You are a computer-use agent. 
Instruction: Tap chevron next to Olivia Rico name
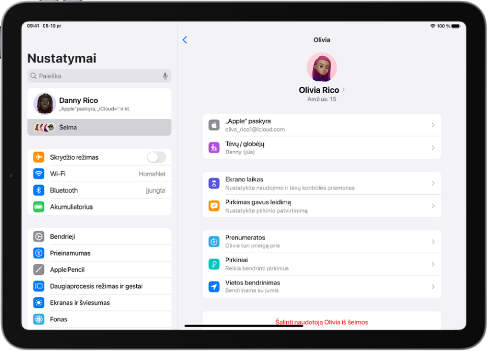(343, 90)
